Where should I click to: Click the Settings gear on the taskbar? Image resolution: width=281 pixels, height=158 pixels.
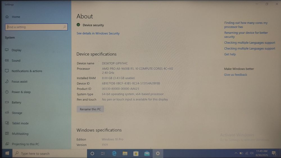[158, 153]
